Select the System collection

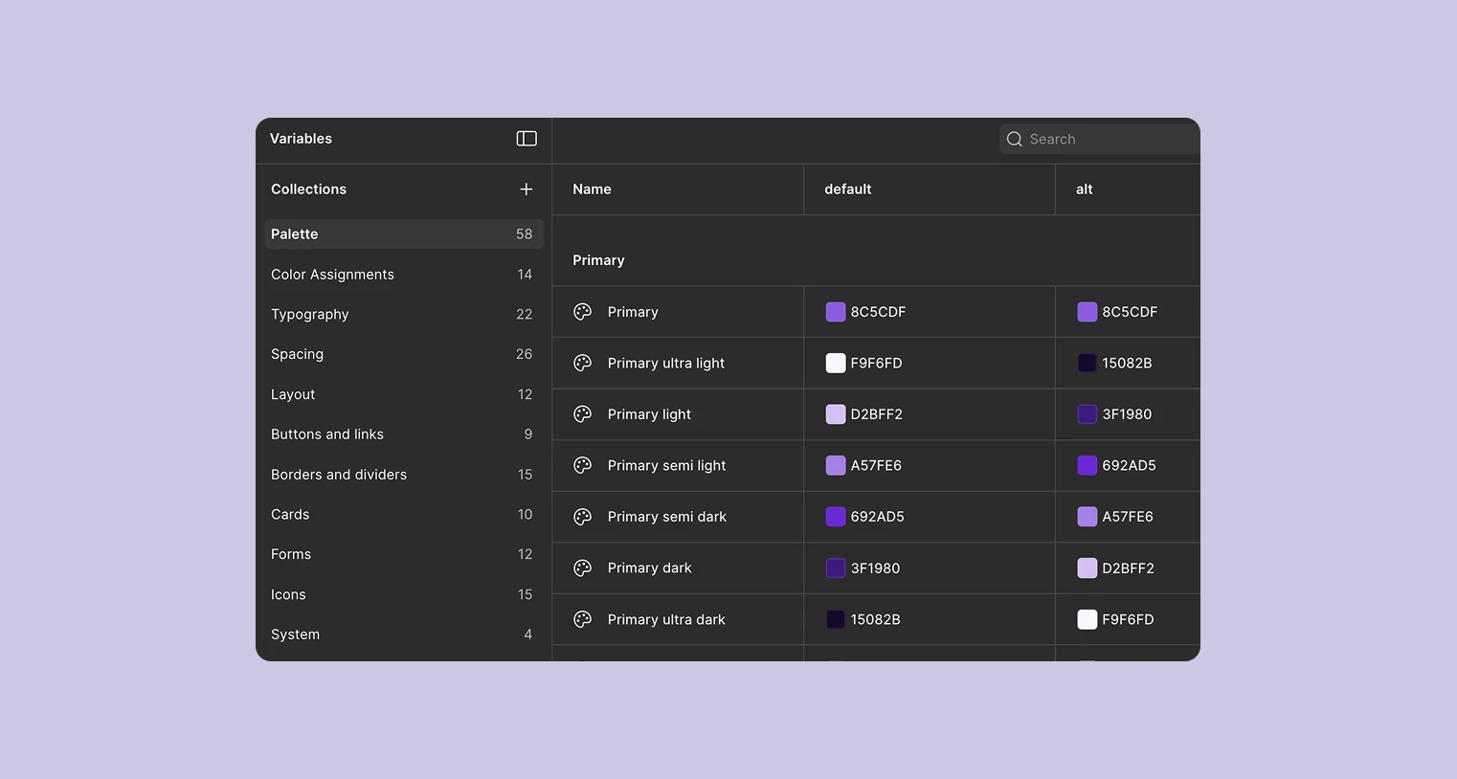coord(295,634)
